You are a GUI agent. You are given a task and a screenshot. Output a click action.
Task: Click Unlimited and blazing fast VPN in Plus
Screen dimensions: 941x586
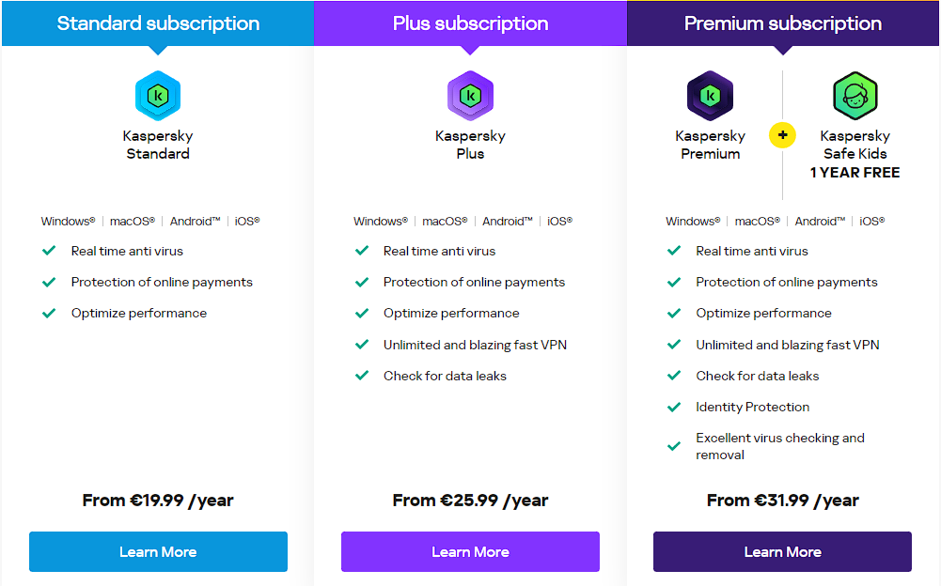coord(475,345)
